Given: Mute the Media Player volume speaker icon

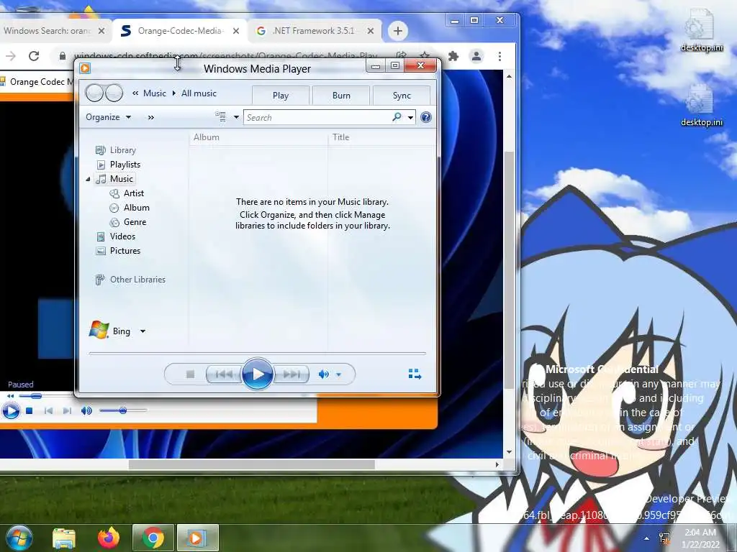Looking at the screenshot, I should (x=323, y=374).
